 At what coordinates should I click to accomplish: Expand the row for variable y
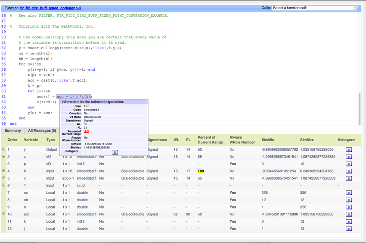pos(4,149)
